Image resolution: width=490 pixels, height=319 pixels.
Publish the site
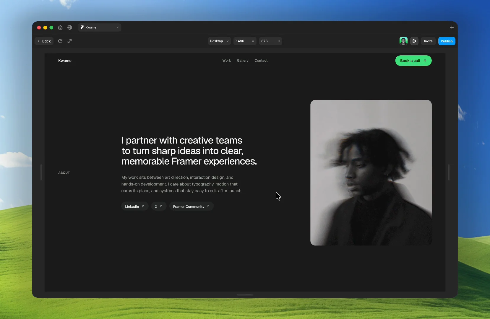447,41
